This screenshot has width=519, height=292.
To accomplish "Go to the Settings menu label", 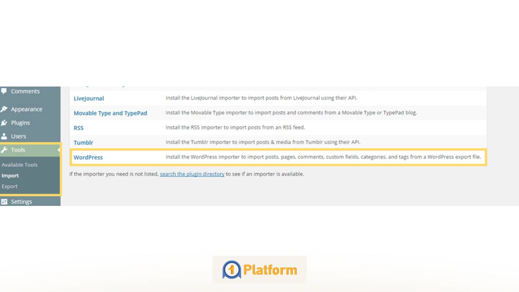I will point(21,202).
